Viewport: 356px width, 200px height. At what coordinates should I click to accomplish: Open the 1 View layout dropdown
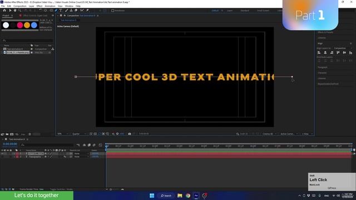pos(307,134)
